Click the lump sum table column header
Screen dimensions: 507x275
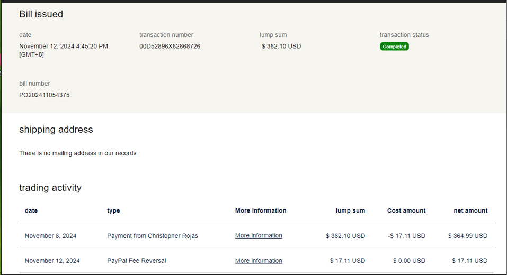[350, 210]
